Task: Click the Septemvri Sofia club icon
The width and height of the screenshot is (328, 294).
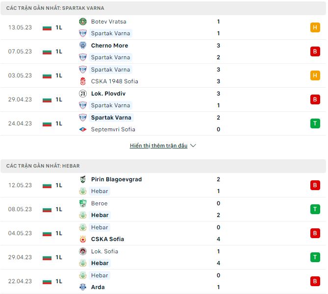Action: 83,129
